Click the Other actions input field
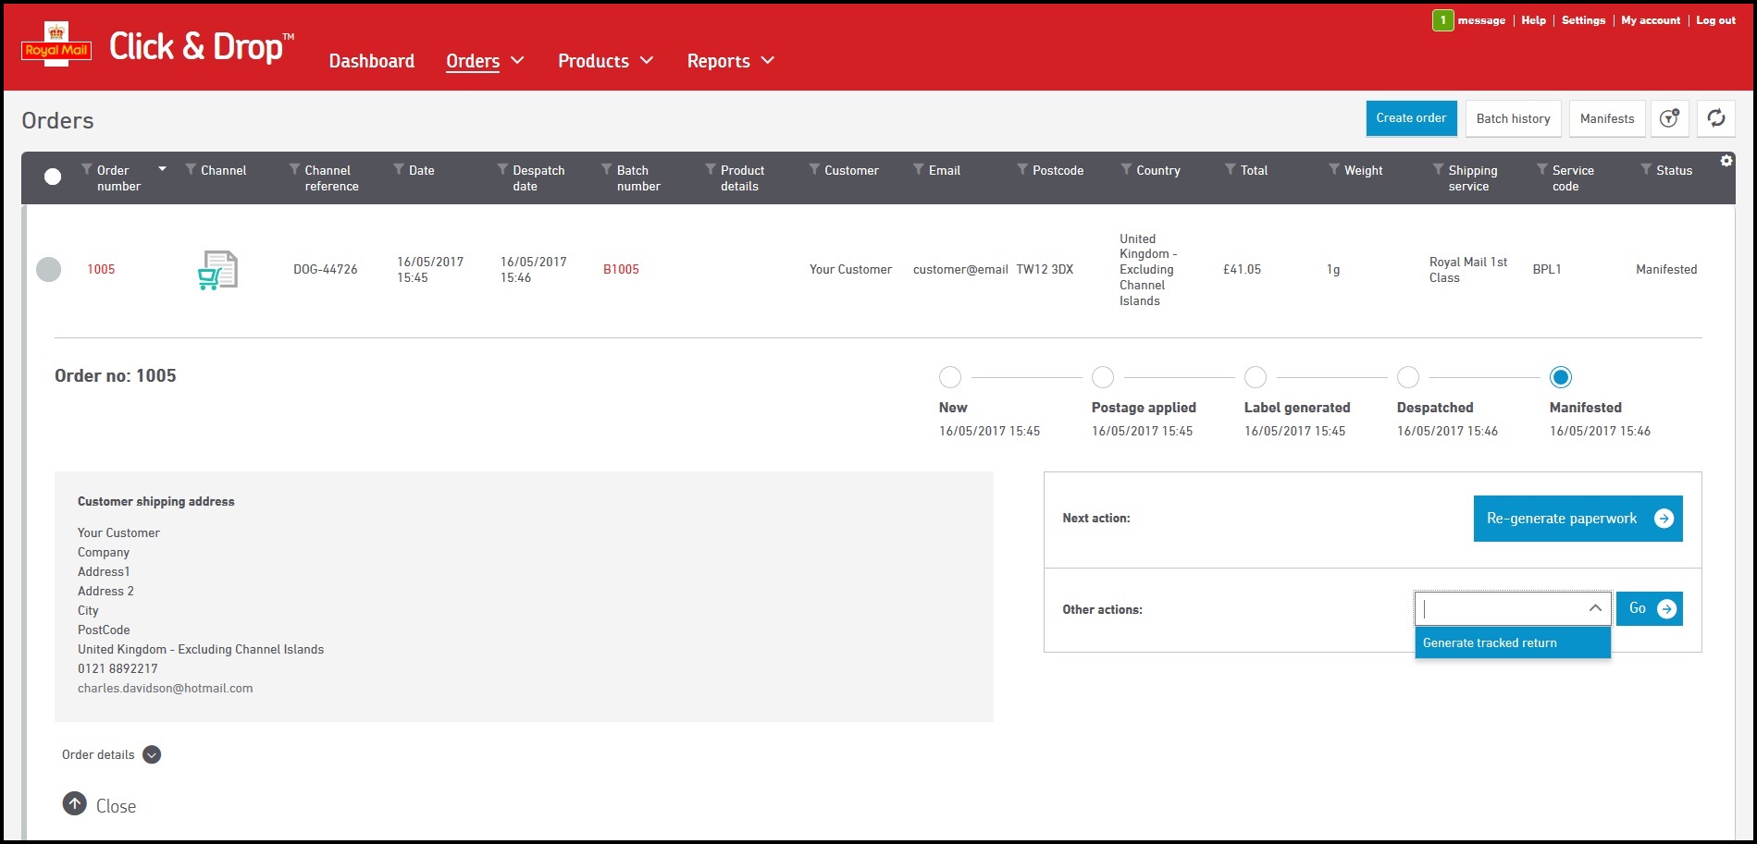This screenshot has width=1757, height=844. pyautogui.click(x=1501, y=608)
